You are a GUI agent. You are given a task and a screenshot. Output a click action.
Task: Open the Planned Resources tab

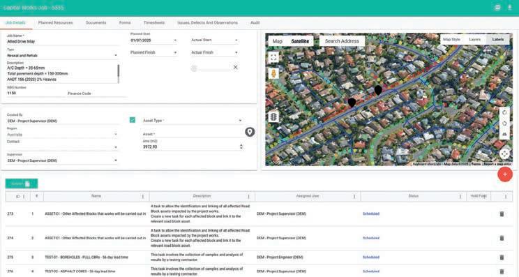(x=55, y=22)
